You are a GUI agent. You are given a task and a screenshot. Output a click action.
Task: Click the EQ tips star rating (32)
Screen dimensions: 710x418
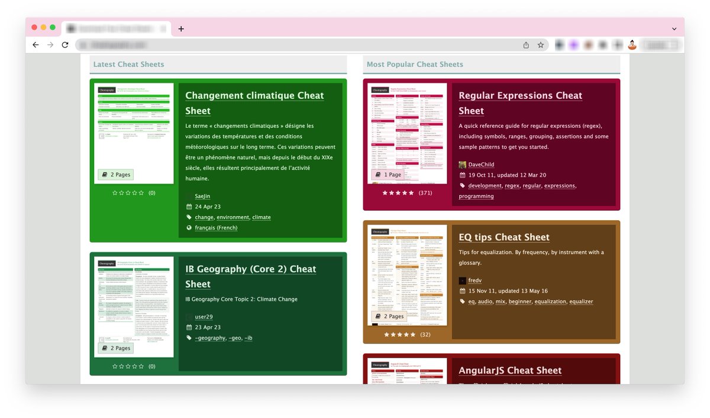coord(399,335)
